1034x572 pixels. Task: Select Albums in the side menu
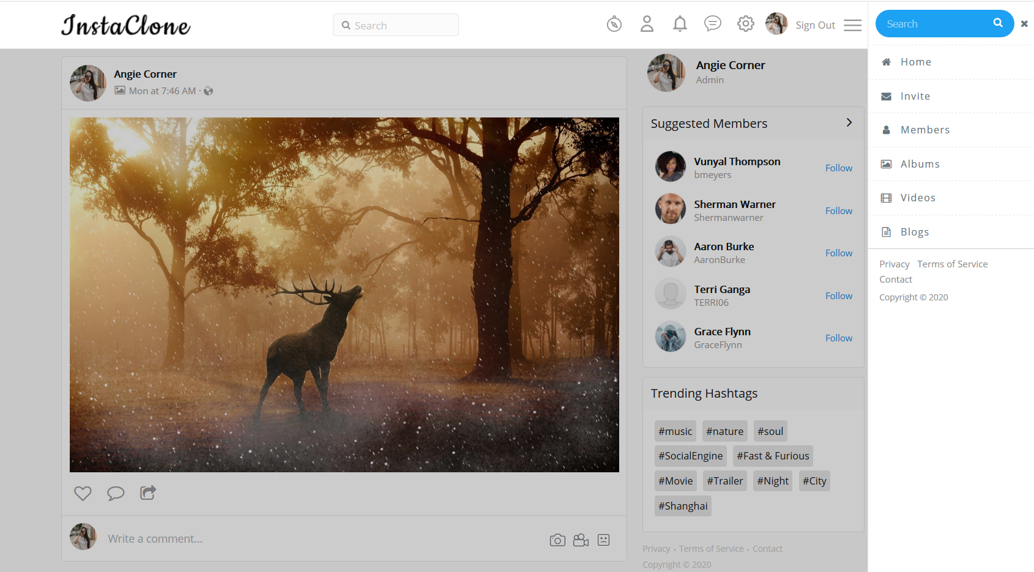[x=920, y=164]
